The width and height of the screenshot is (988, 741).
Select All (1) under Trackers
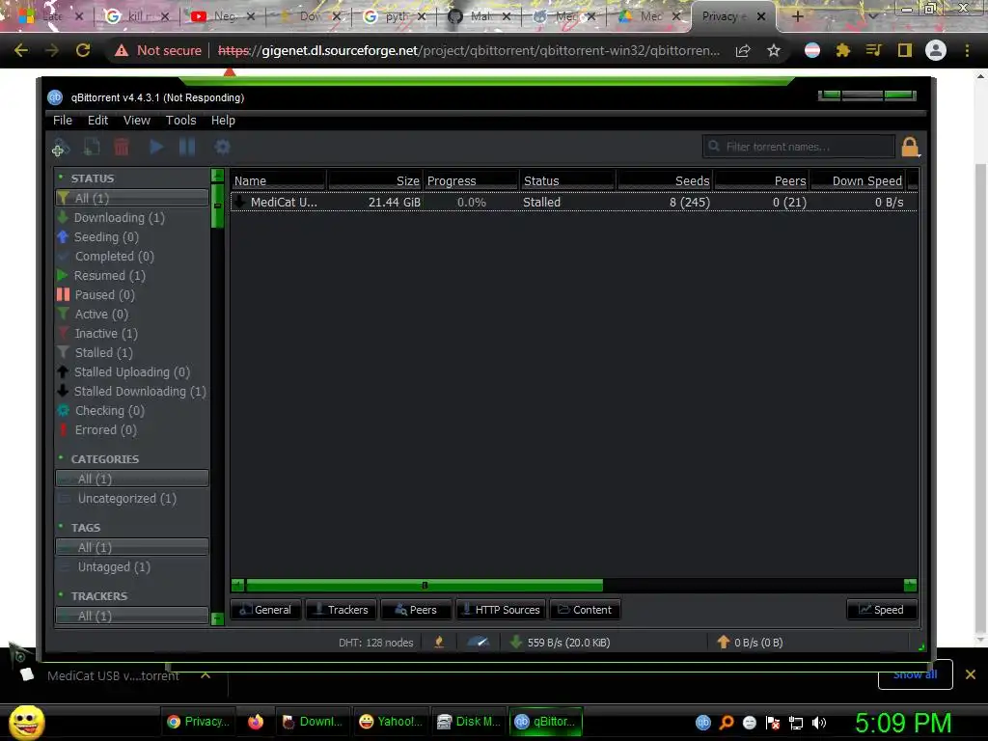(x=131, y=616)
